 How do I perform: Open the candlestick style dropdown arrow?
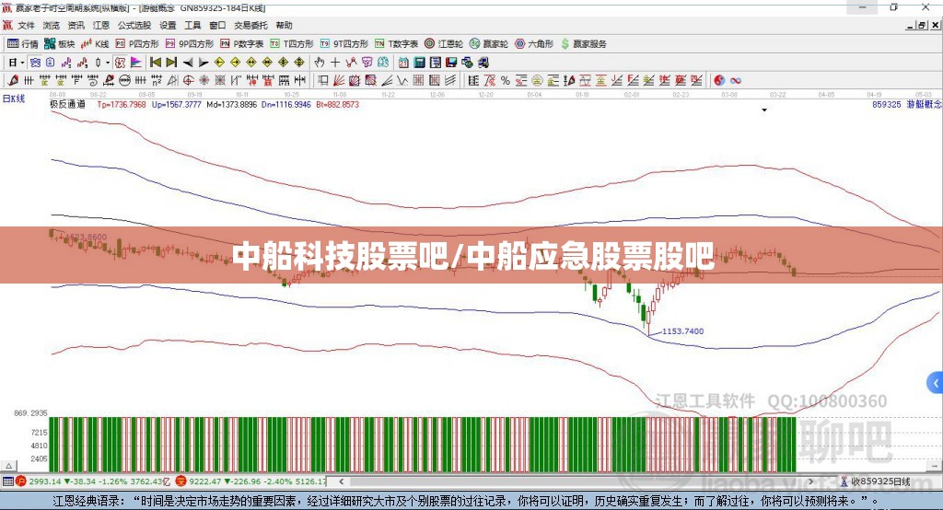coord(108,63)
